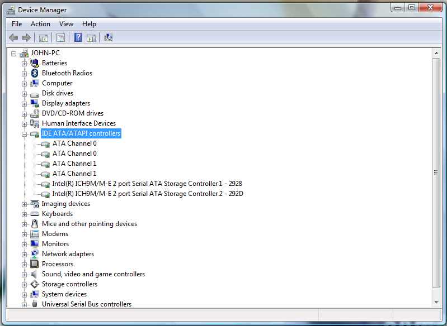Click the scrollbar down arrow
This screenshot has width=447, height=326.
[x=436, y=302]
